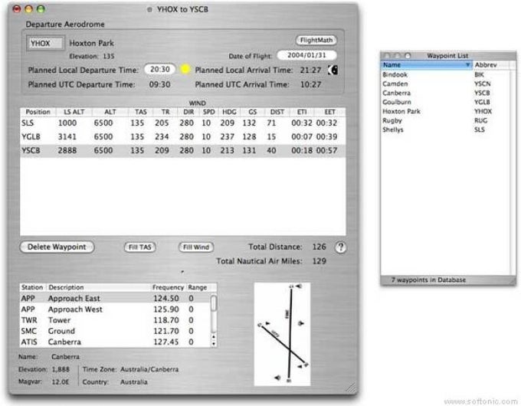Click the Position column header
Screen dimensions: 521x406
click(38, 112)
